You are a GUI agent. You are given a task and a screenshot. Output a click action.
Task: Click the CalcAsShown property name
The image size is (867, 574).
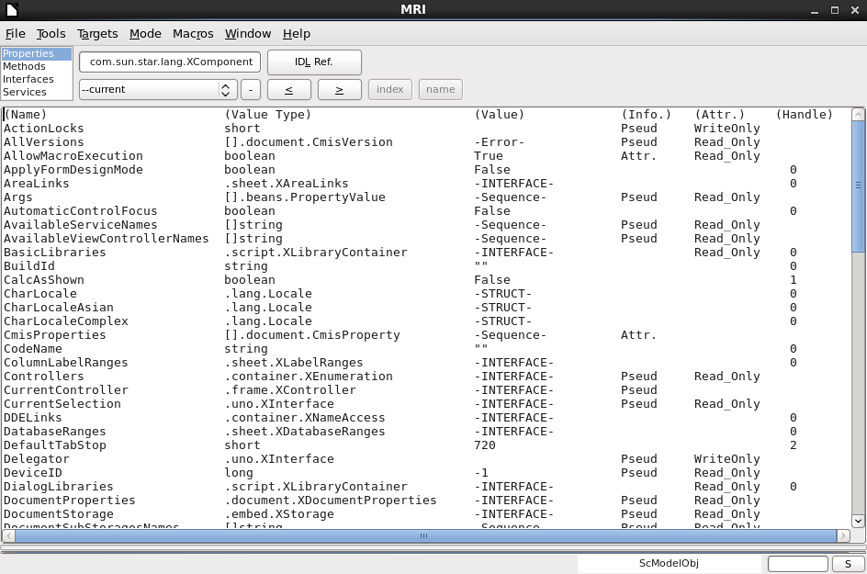coord(44,280)
